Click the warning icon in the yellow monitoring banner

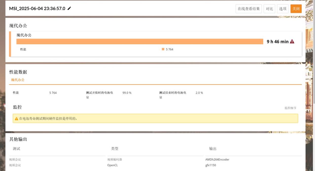coord(16,118)
